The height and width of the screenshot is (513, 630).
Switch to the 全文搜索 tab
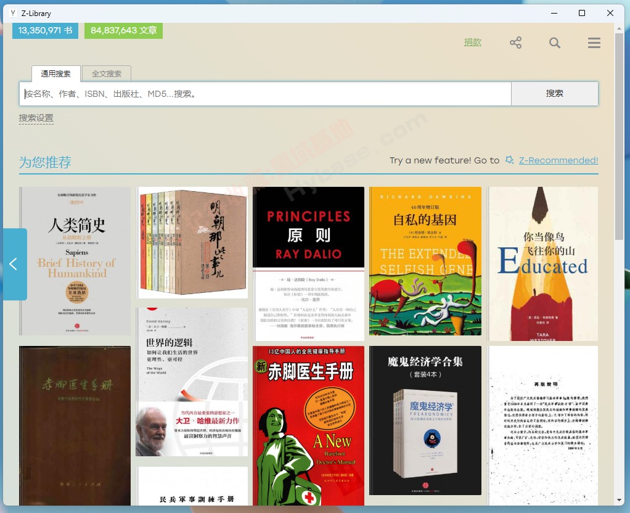pyautogui.click(x=107, y=73)
